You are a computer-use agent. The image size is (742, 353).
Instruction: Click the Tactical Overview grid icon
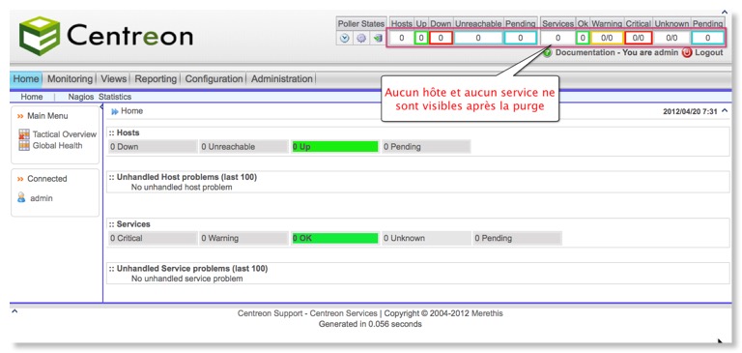24,134
